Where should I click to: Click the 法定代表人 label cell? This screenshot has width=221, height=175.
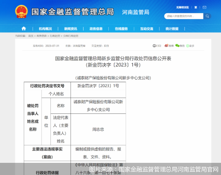tap(61, 129)
